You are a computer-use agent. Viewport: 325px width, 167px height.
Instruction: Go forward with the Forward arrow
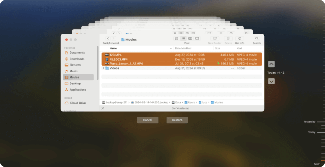[113, 39]
